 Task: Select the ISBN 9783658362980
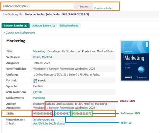[43, 114]
